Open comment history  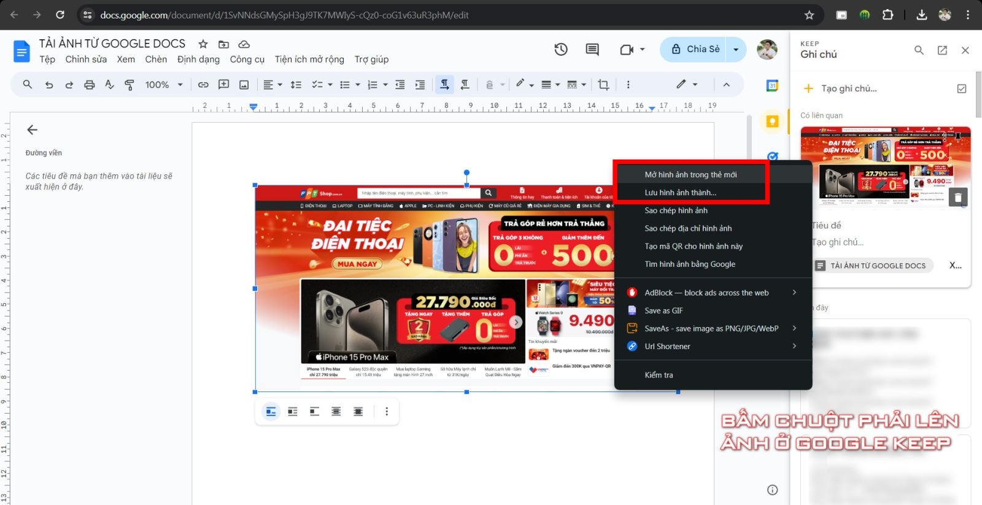coord(592,50)
